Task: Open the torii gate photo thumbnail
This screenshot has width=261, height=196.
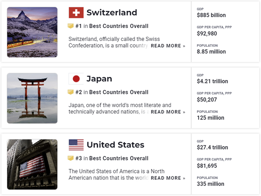Action: pos(32,98)
